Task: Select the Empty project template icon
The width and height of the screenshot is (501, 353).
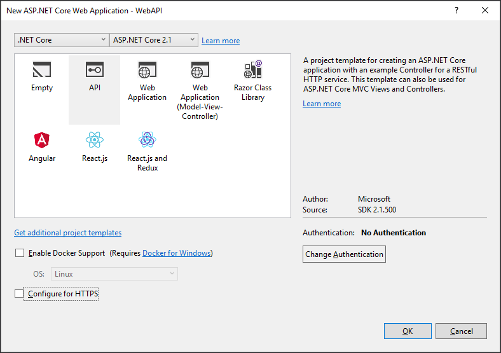Action: click(42, 69)
